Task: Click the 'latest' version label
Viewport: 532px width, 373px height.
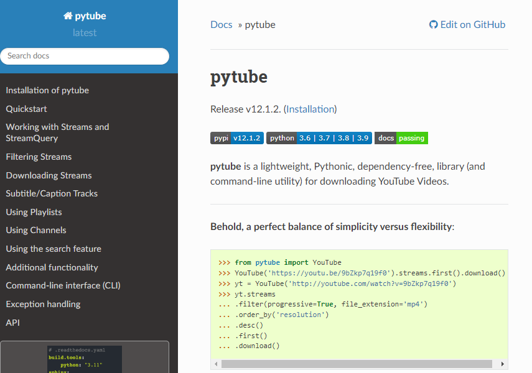Action: 85,32
